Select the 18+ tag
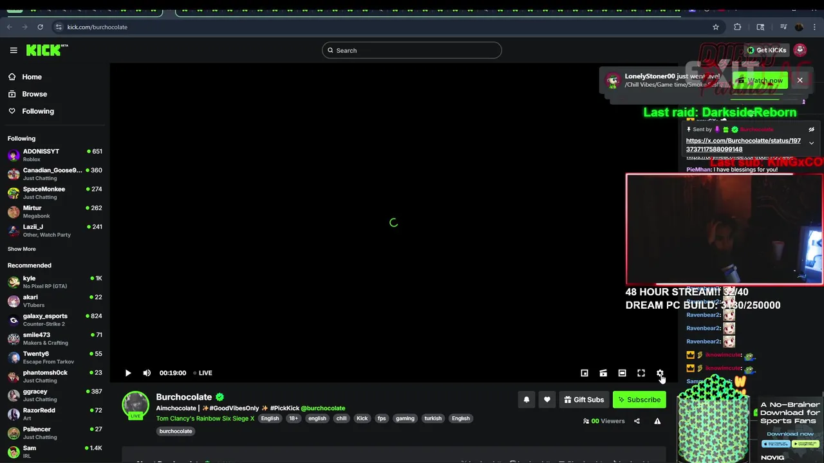The image size is (824, 463). tap(294, 419)
